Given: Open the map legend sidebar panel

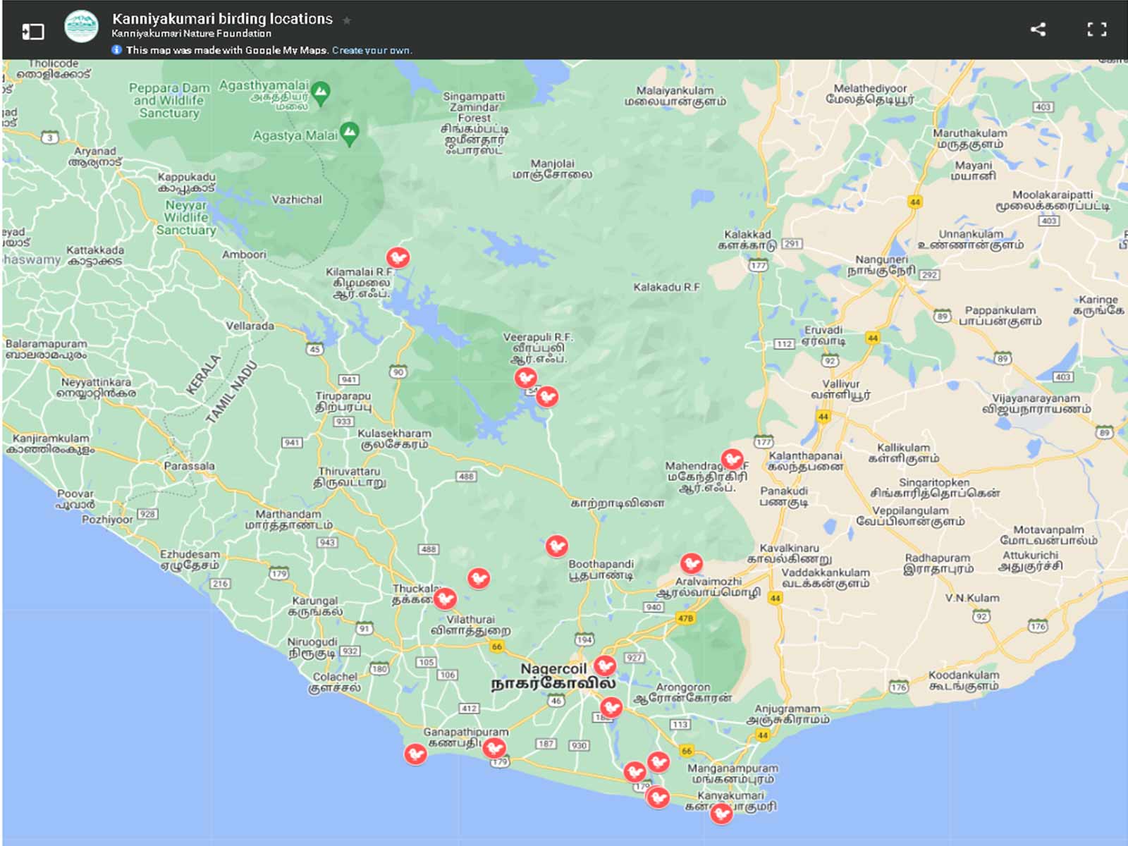Looking at the screenshot, I should click(32, 31).
